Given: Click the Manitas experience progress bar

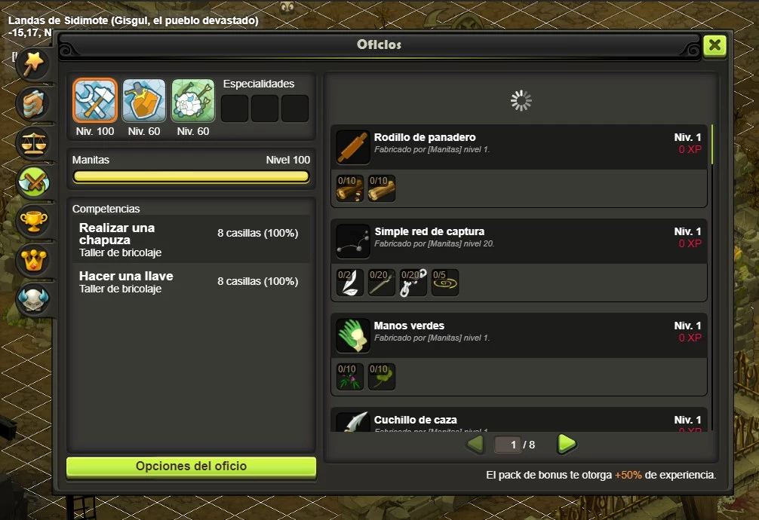Looking at the screenshot, I should click(191, 176).
